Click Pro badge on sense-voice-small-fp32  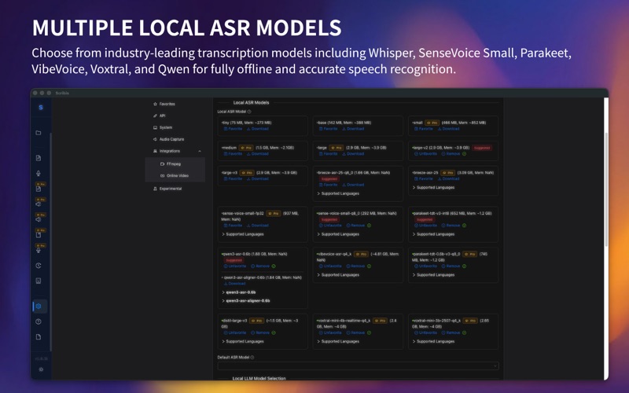pyautogui.click(x=273, y=214)
